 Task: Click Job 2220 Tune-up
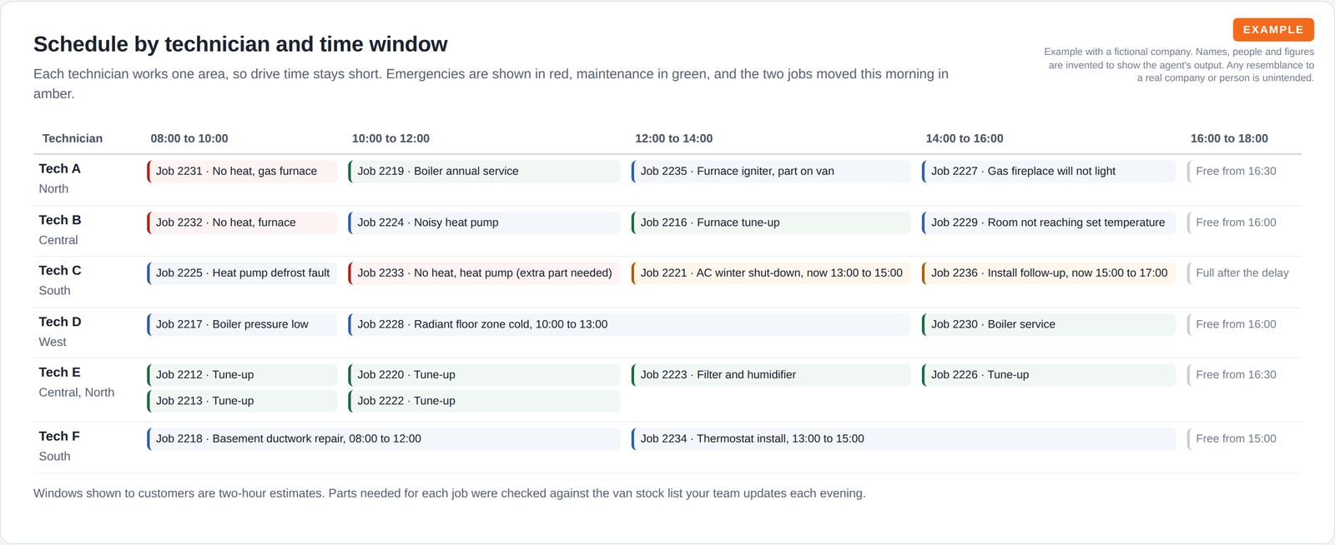point(484,375)
